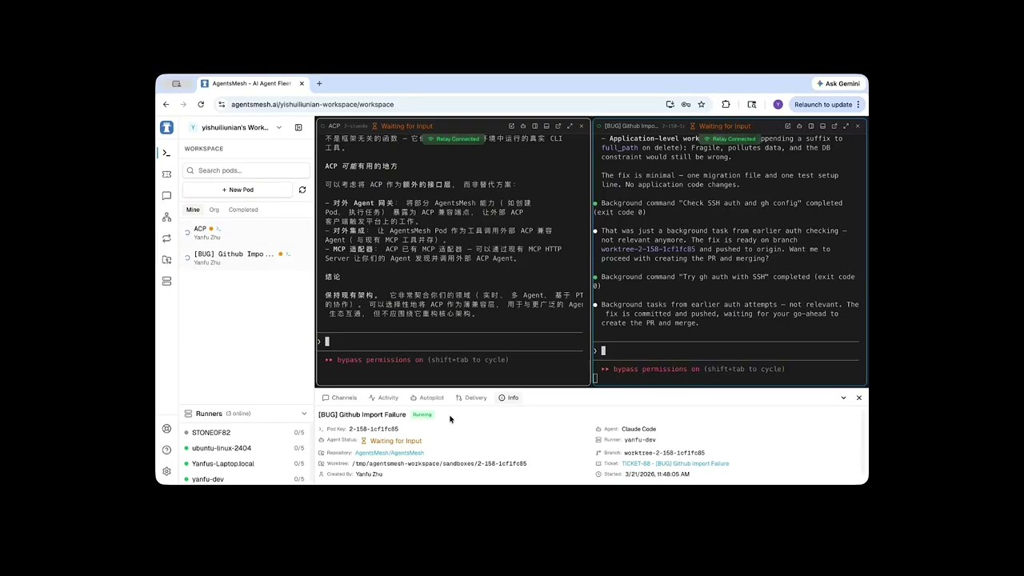Click Relaunch to update button
This screenshot has height=576, width=1024.
coord(826,104)
